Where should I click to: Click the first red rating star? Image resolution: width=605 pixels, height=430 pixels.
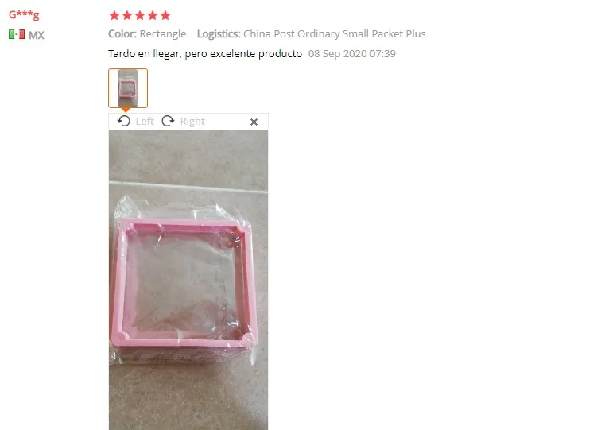coord(114,15)
